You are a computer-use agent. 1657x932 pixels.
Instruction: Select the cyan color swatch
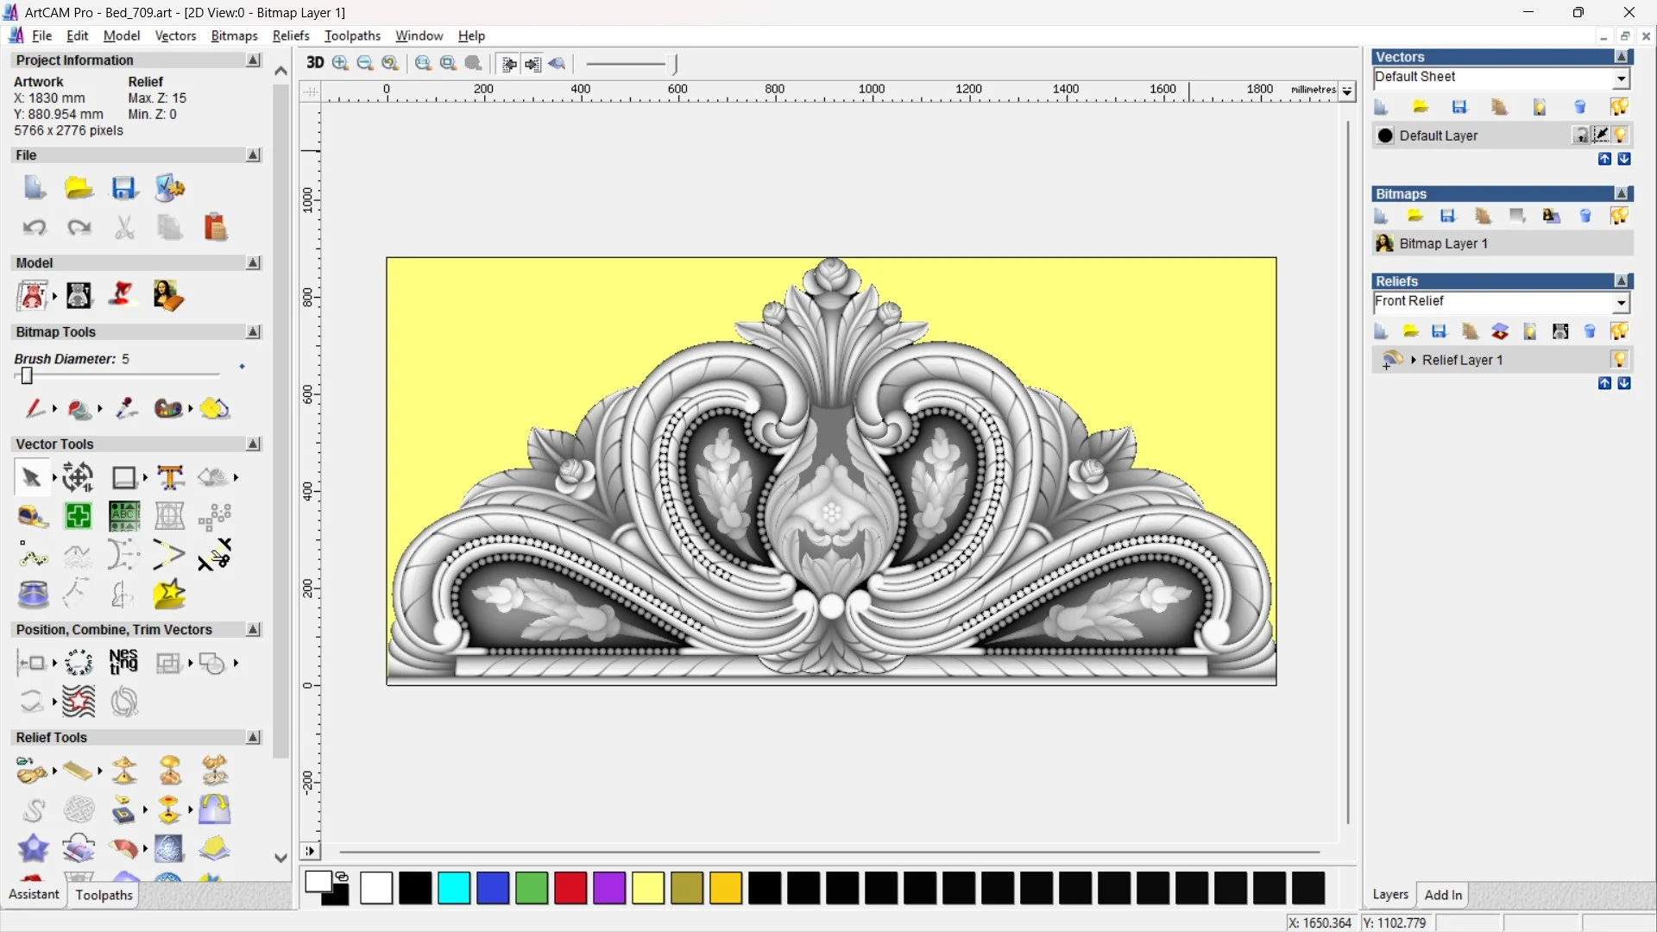(454, 888)
